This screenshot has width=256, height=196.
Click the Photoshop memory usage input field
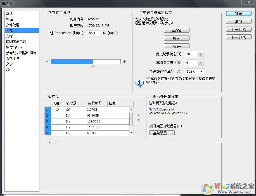click(93, 33)
